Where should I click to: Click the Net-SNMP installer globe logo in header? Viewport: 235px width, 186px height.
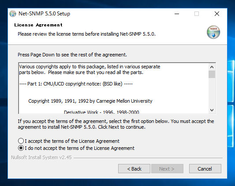[213, 32]
